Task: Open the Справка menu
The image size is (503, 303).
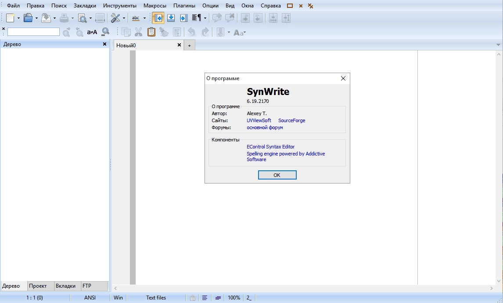Action: pyautogui.click(x=271, y=6)
